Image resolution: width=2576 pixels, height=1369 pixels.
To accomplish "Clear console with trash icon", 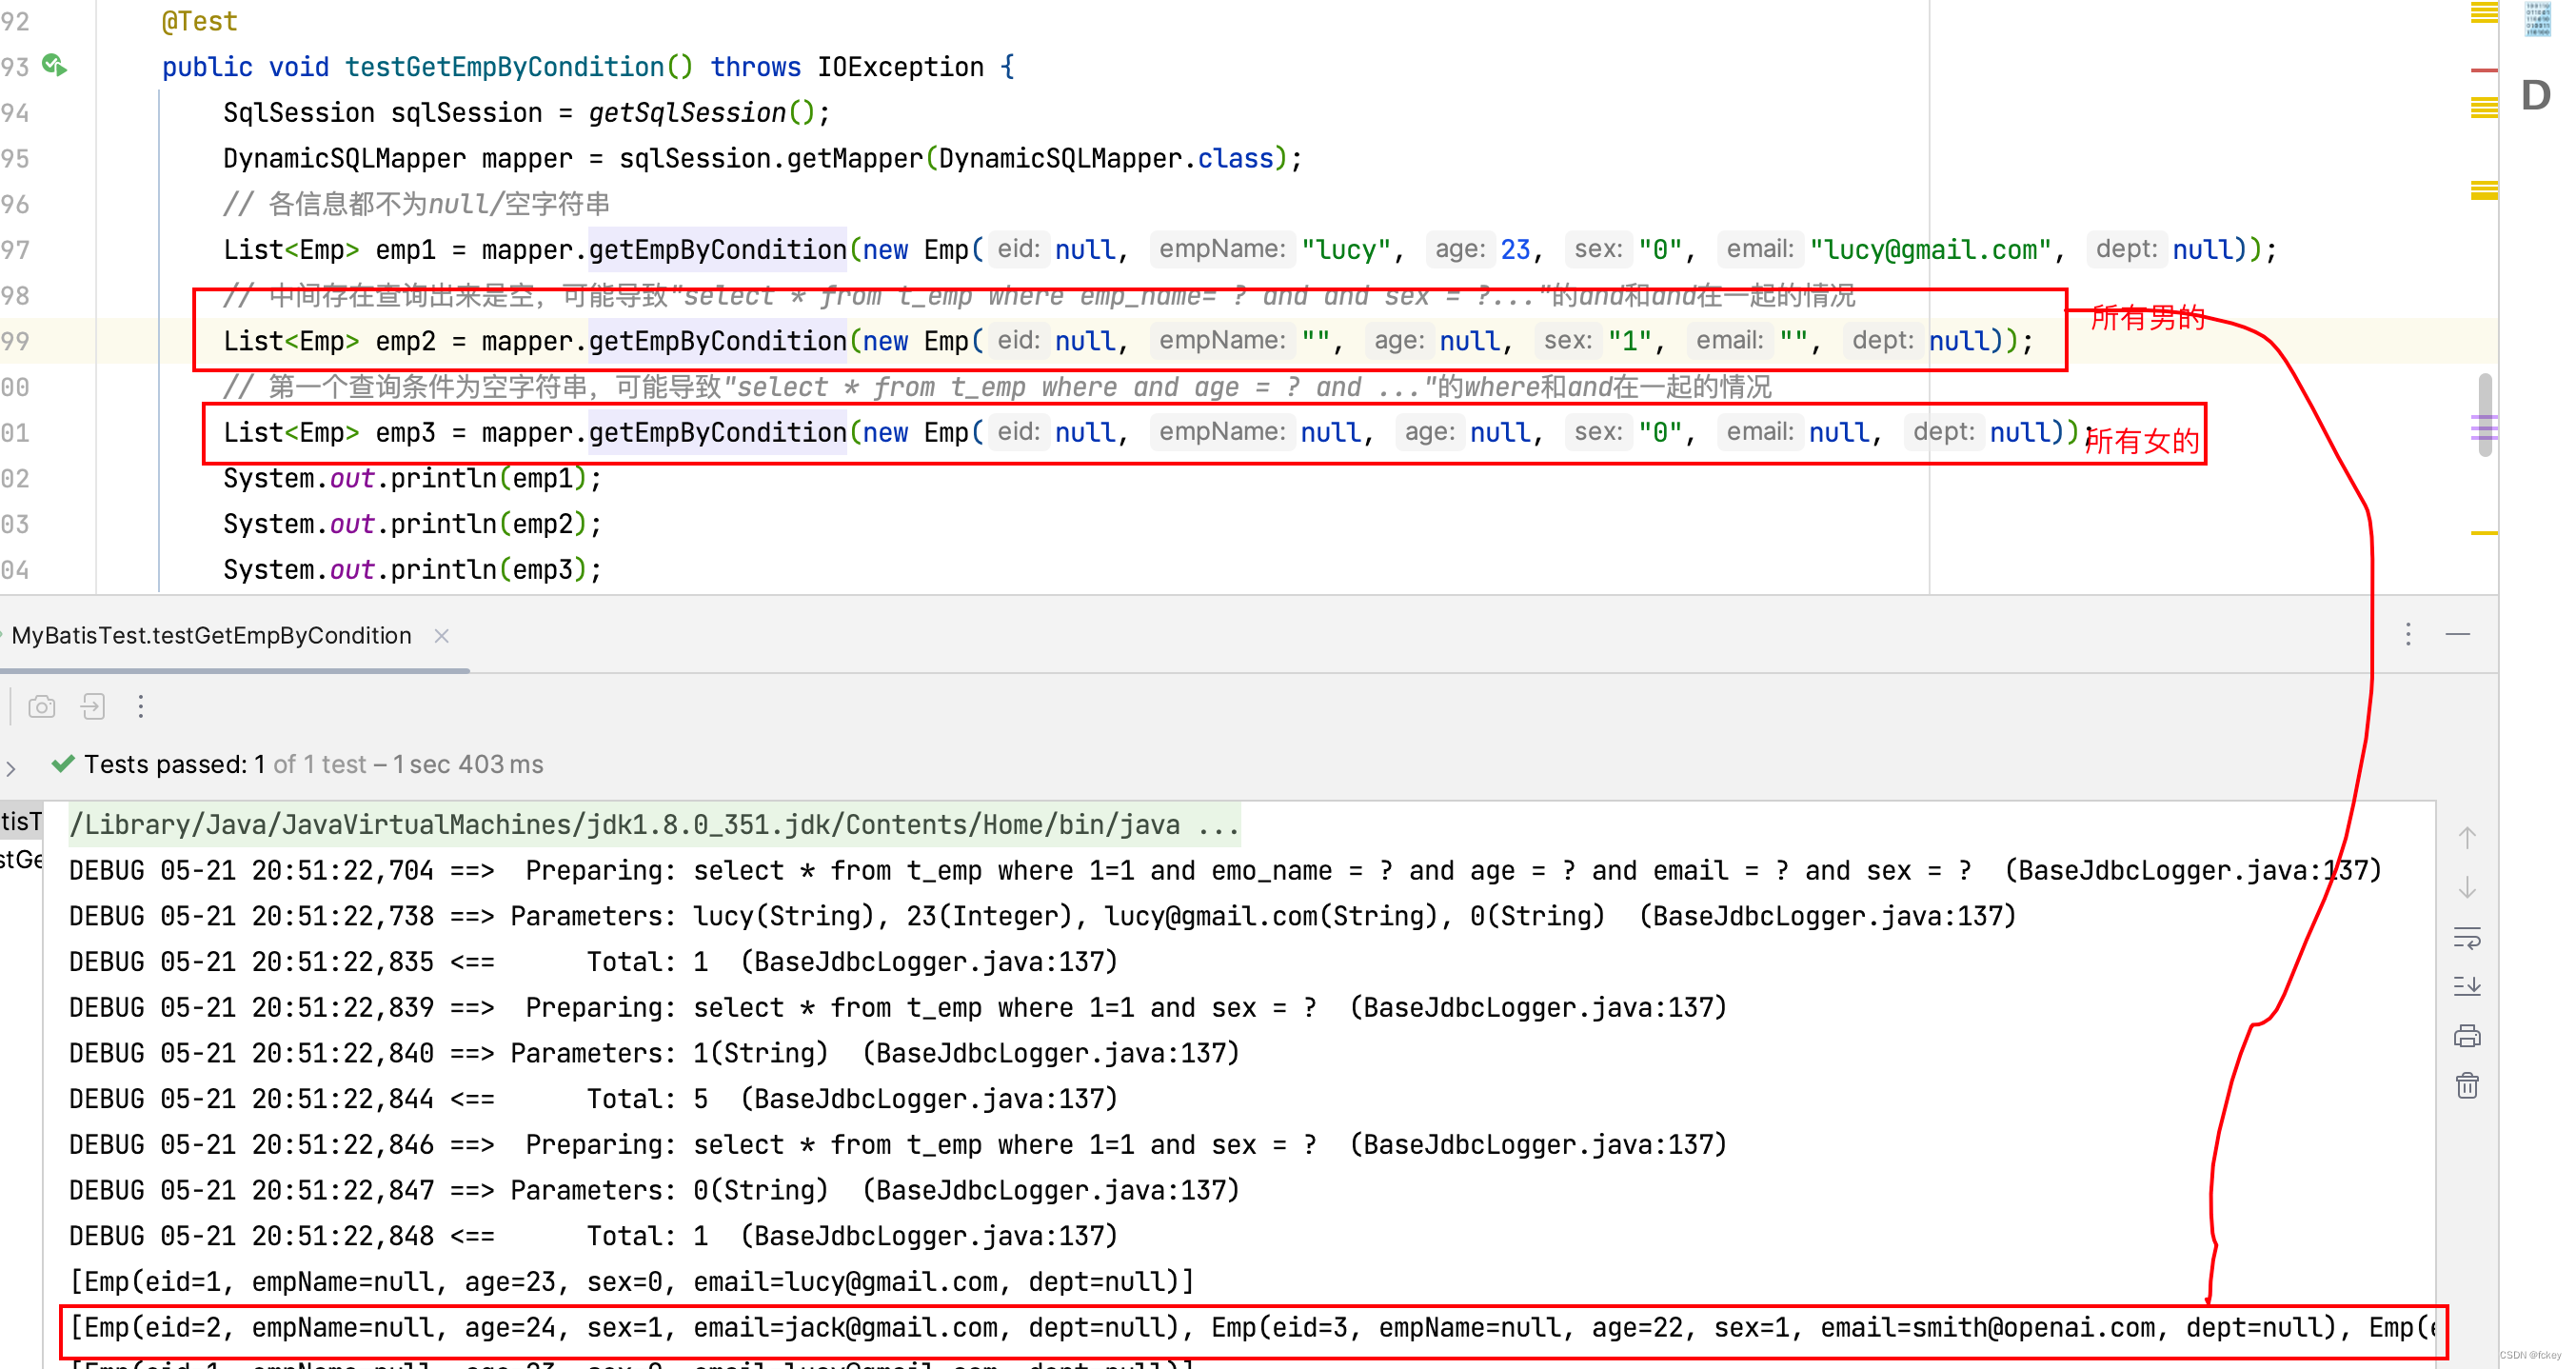I will coord(2467,1086).
